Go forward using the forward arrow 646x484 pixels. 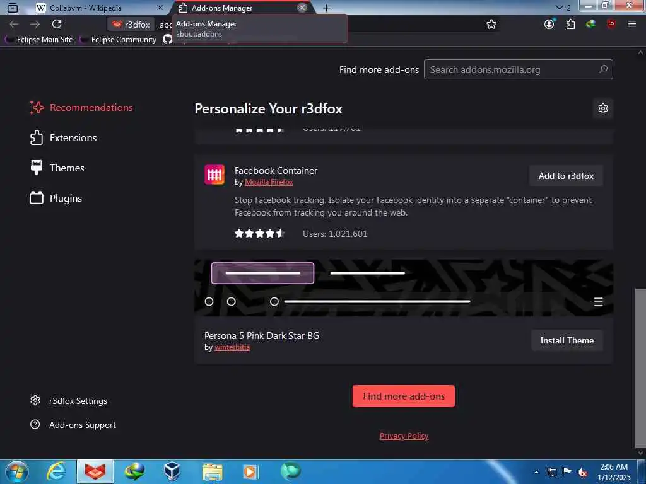35,25
